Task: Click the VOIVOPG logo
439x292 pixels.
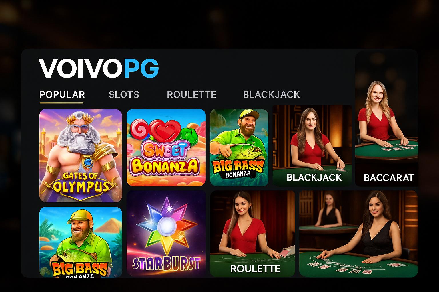Action: click(x=99, y=68)
